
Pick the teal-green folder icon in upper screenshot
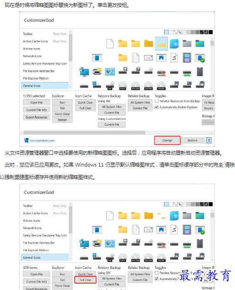click(200, 44)
